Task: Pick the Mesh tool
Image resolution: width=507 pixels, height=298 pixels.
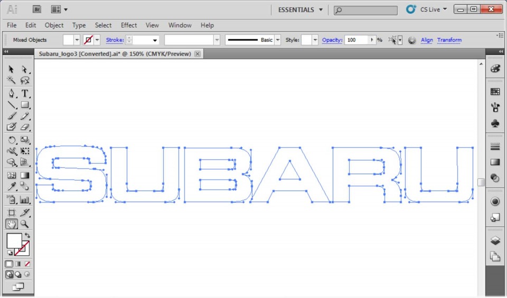Action: [x=11, y=175]
